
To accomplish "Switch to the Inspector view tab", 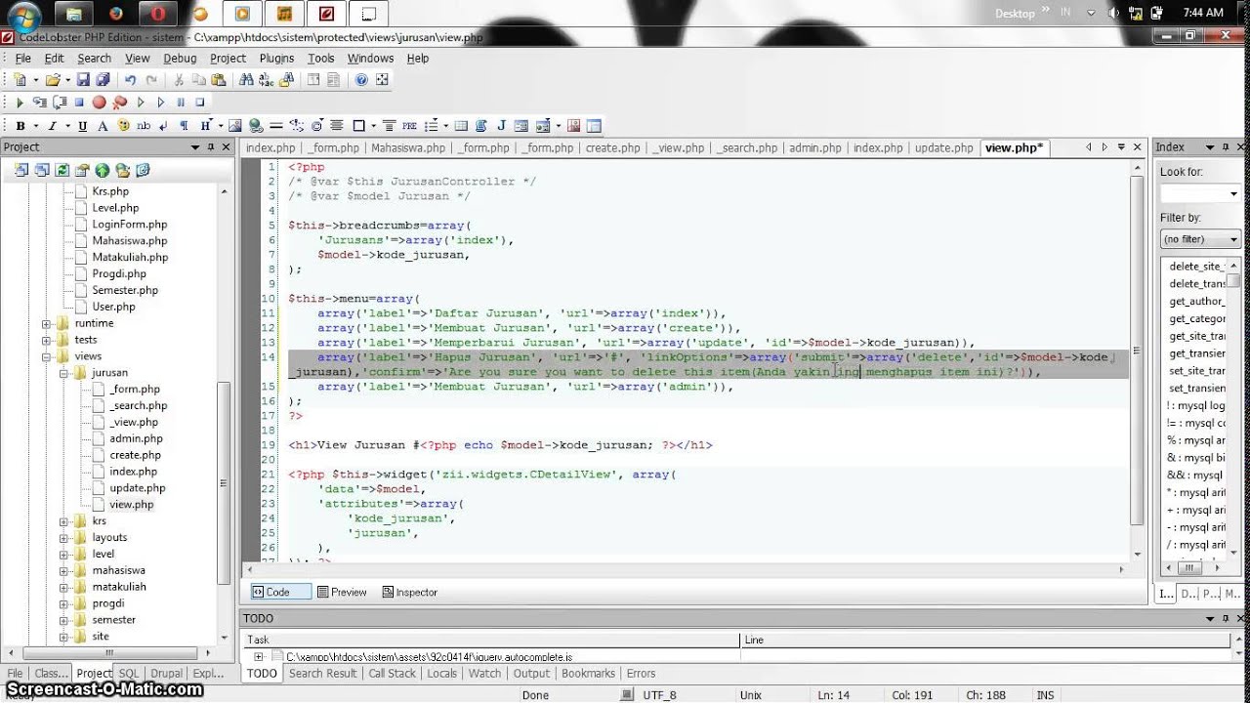I will click(409, 592).
